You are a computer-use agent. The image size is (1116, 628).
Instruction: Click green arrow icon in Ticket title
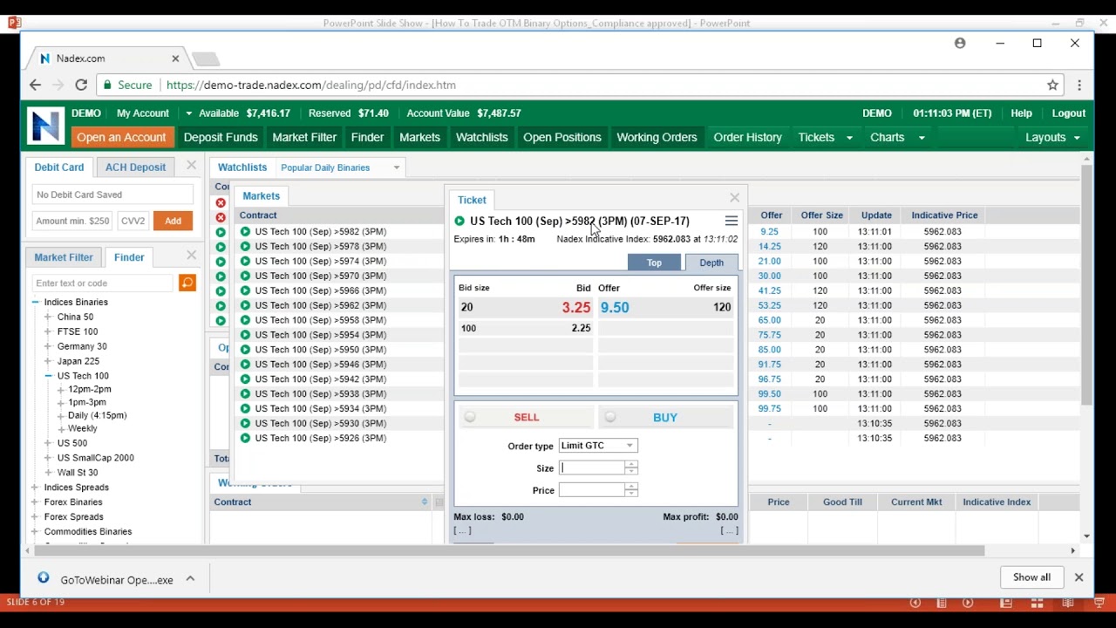click(459, 221)
